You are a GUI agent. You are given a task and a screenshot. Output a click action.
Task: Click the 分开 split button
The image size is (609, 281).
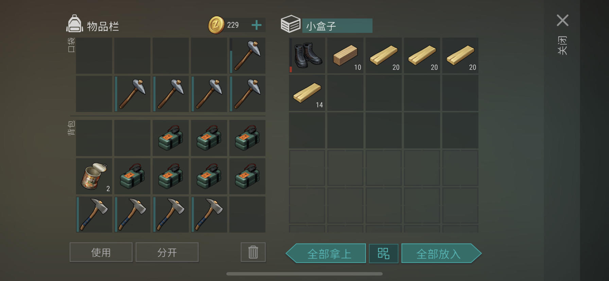(x=167, y=252)
